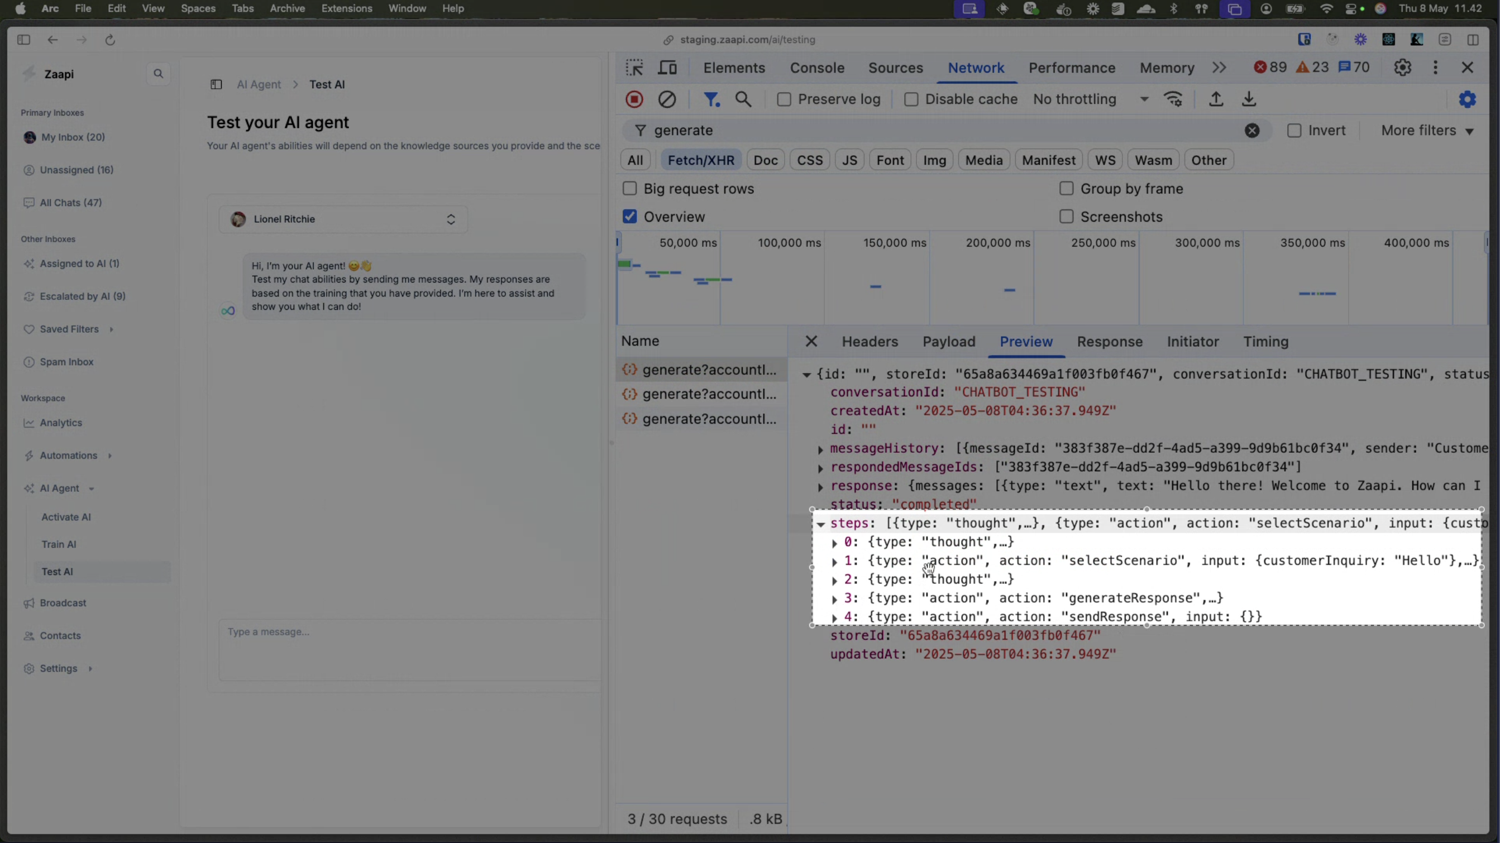Click AI Agent breadcrumb link
1500x843 pixels.
coord(259,84)
